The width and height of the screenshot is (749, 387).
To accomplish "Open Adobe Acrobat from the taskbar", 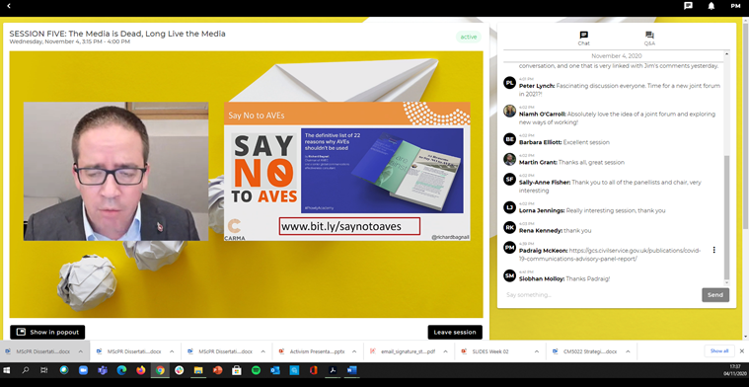I will pos(333,370).
